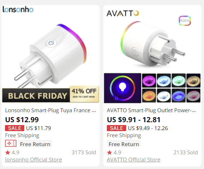The height and width of the screenshot is (169, 204).
Task: Open the lonsonho Official Store link
Action: (34, 160)
